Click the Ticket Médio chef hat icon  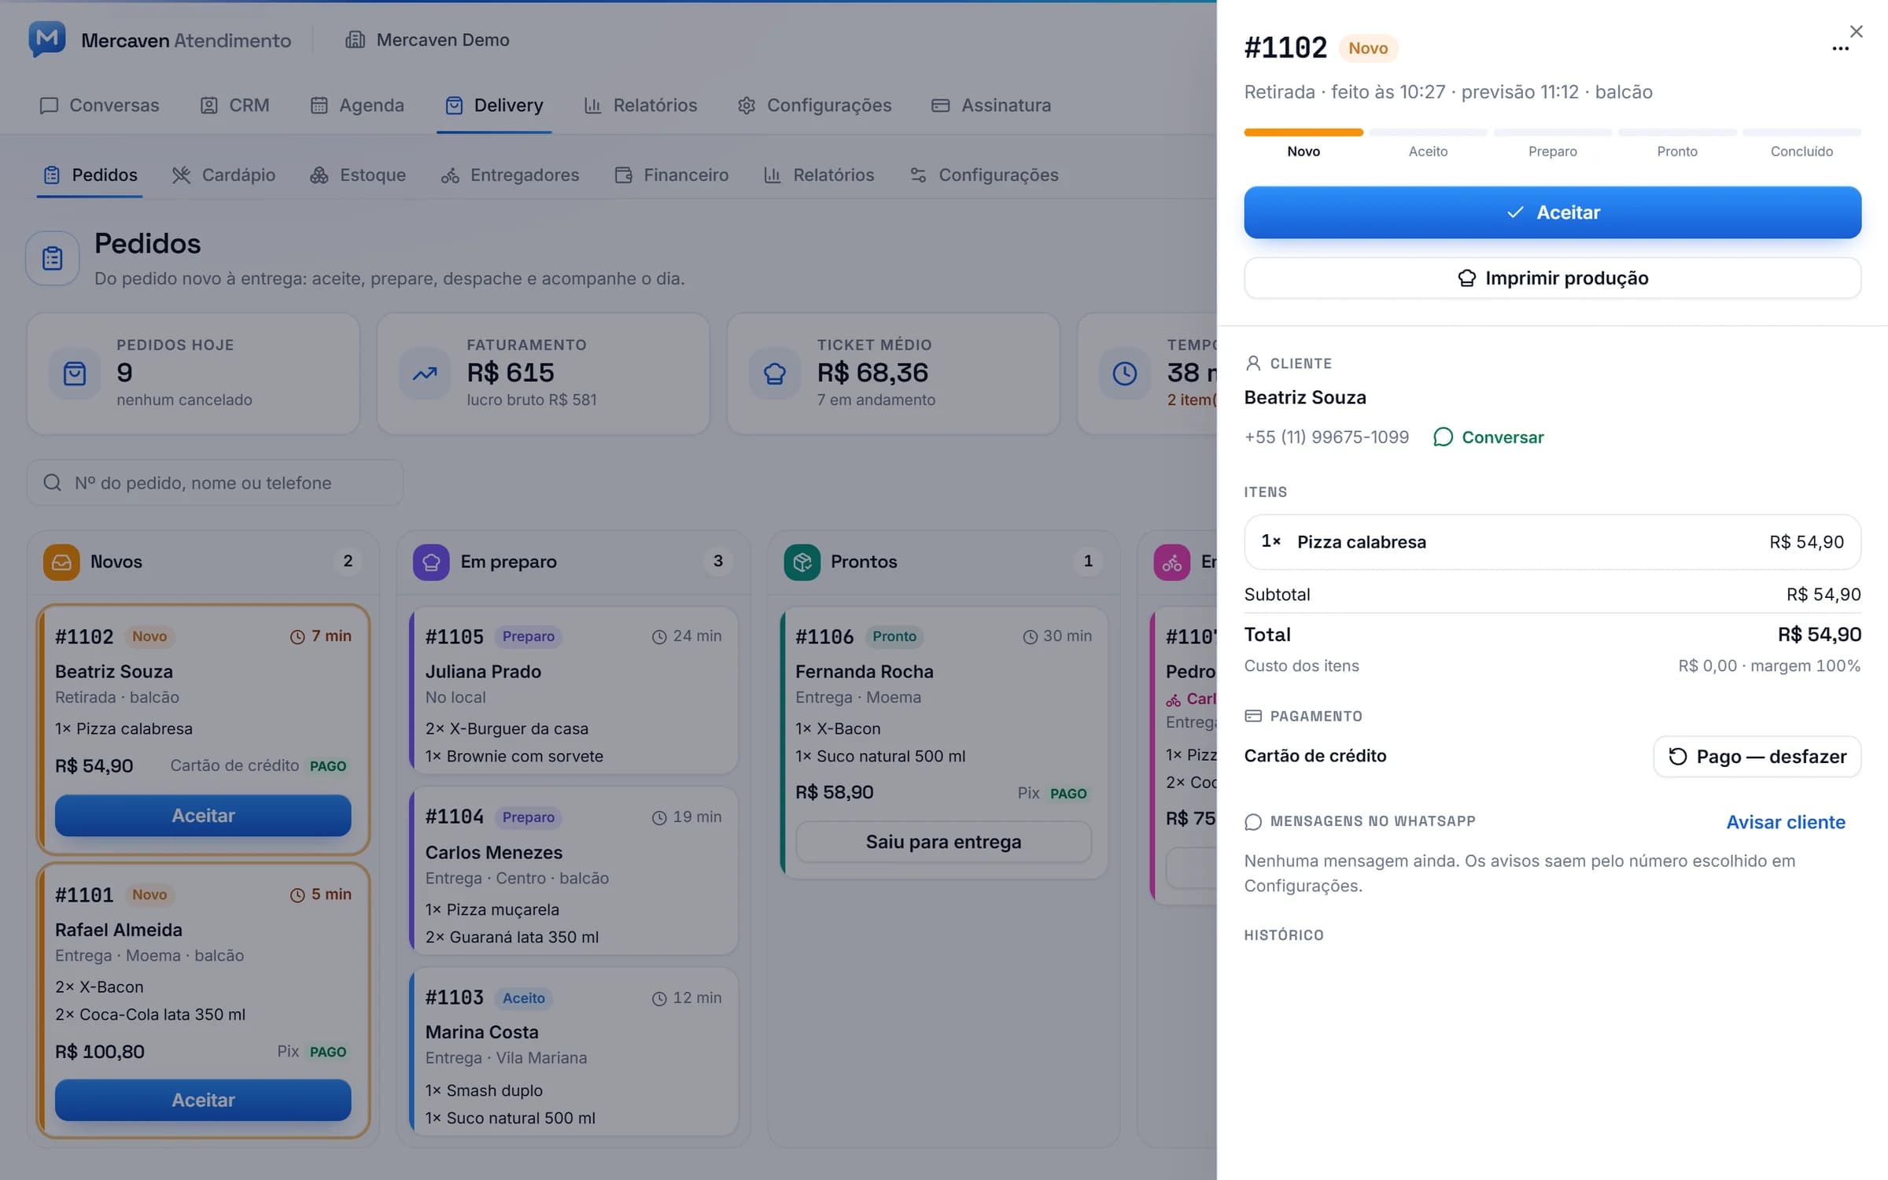point(775,373)
